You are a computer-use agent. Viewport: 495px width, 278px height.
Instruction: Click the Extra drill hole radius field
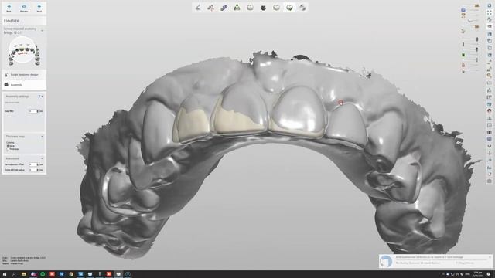(x=32, y=170)
